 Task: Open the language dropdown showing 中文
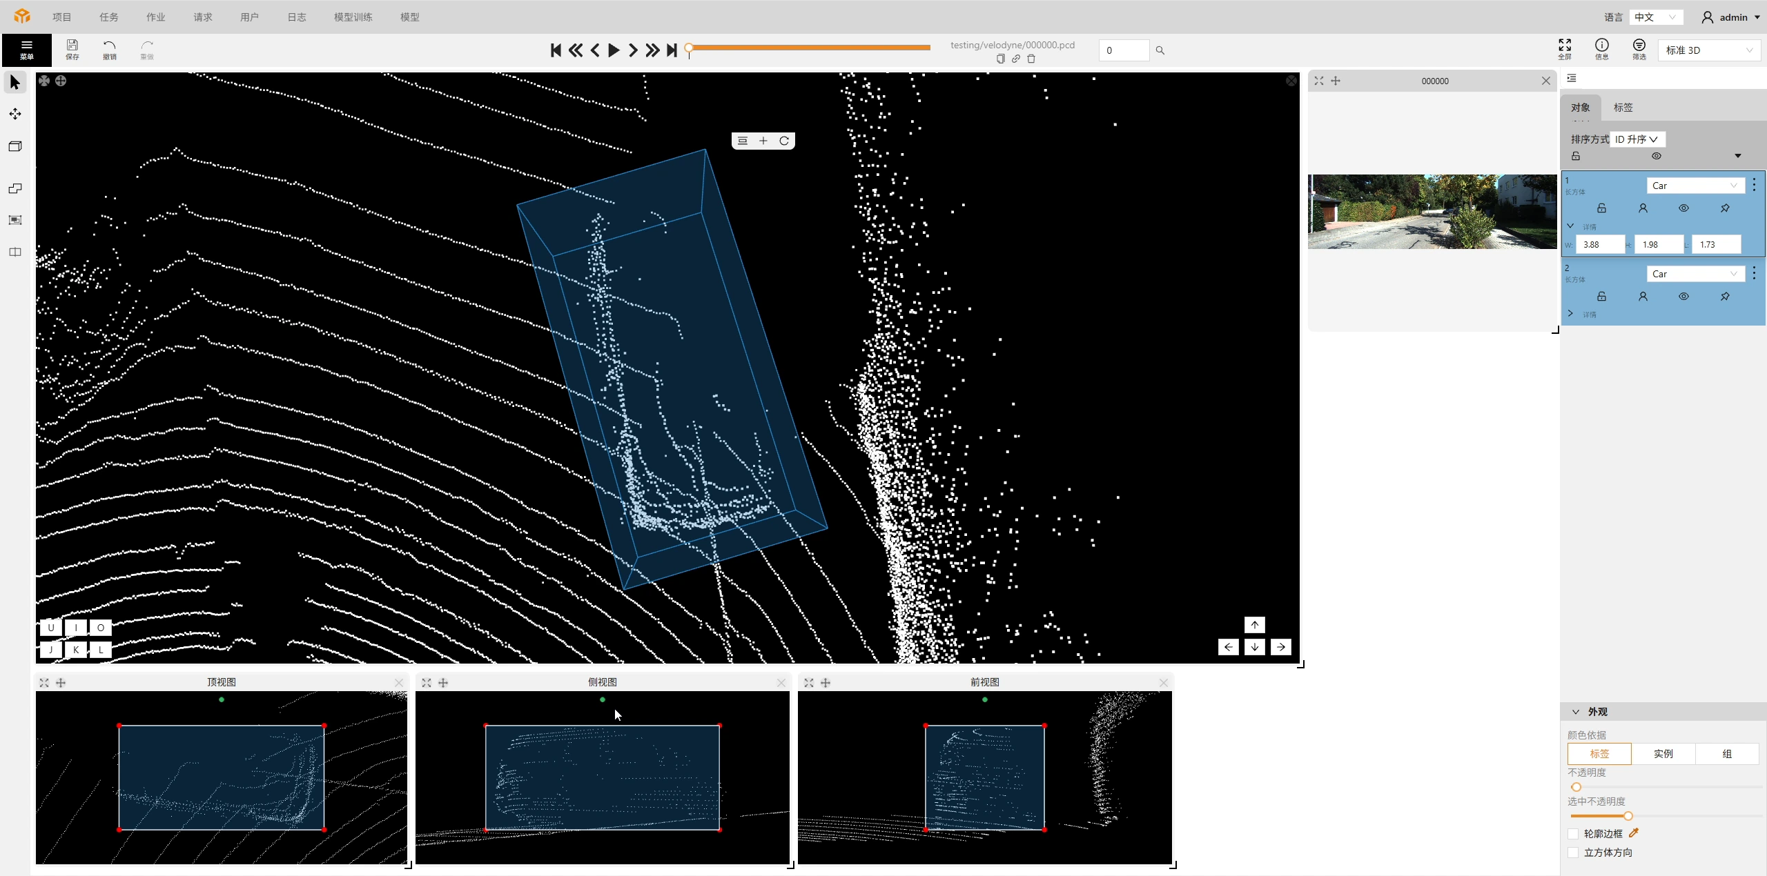1656,17
